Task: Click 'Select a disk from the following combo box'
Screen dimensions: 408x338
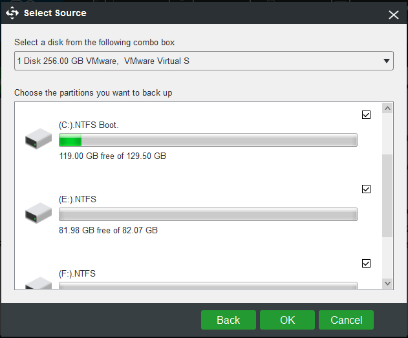Action: point(94,43)
